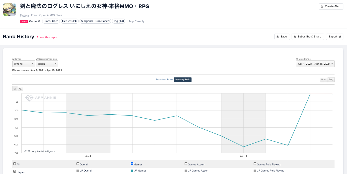
Task: Open the Date Range dropdown
Action: tap(315, 64)
